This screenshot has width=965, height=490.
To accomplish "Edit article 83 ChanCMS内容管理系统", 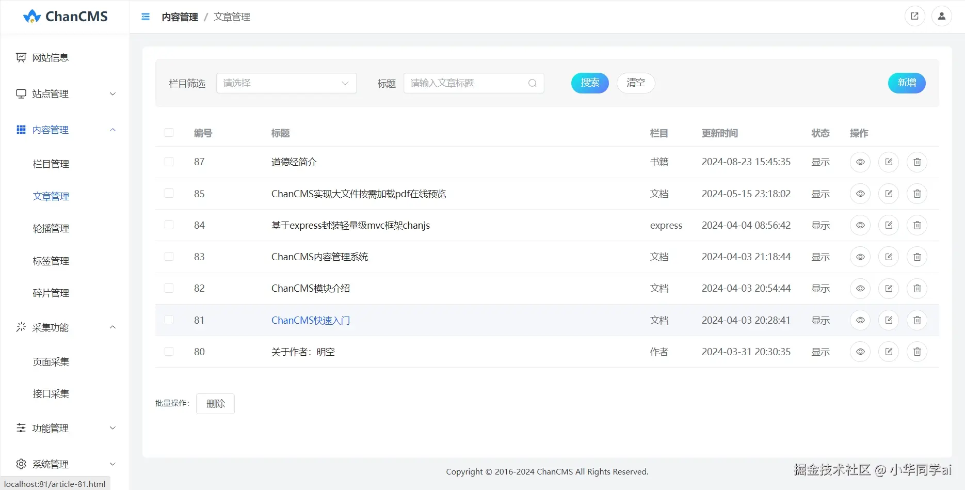I will tap(889, 257).
